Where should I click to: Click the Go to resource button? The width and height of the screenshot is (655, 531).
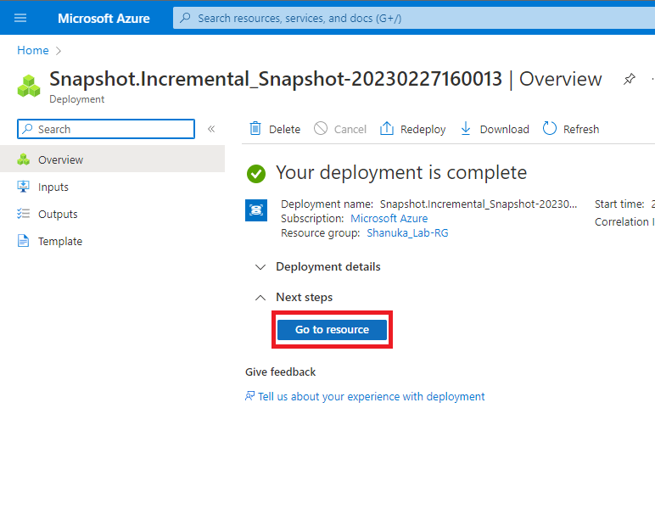332,330
